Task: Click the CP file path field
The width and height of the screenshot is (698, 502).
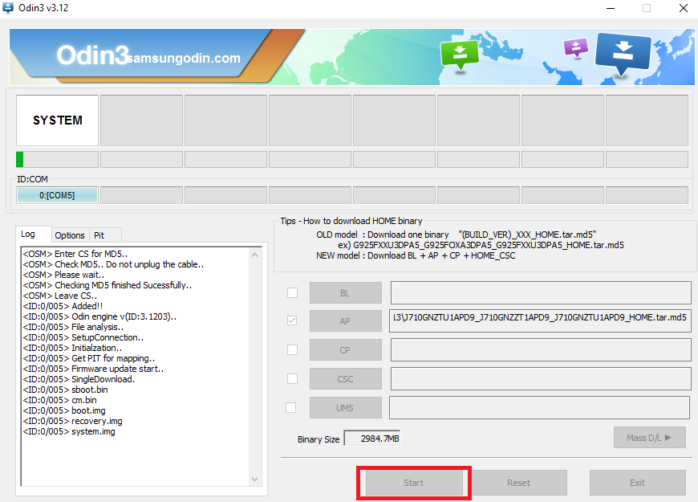Action: (541, 349)
